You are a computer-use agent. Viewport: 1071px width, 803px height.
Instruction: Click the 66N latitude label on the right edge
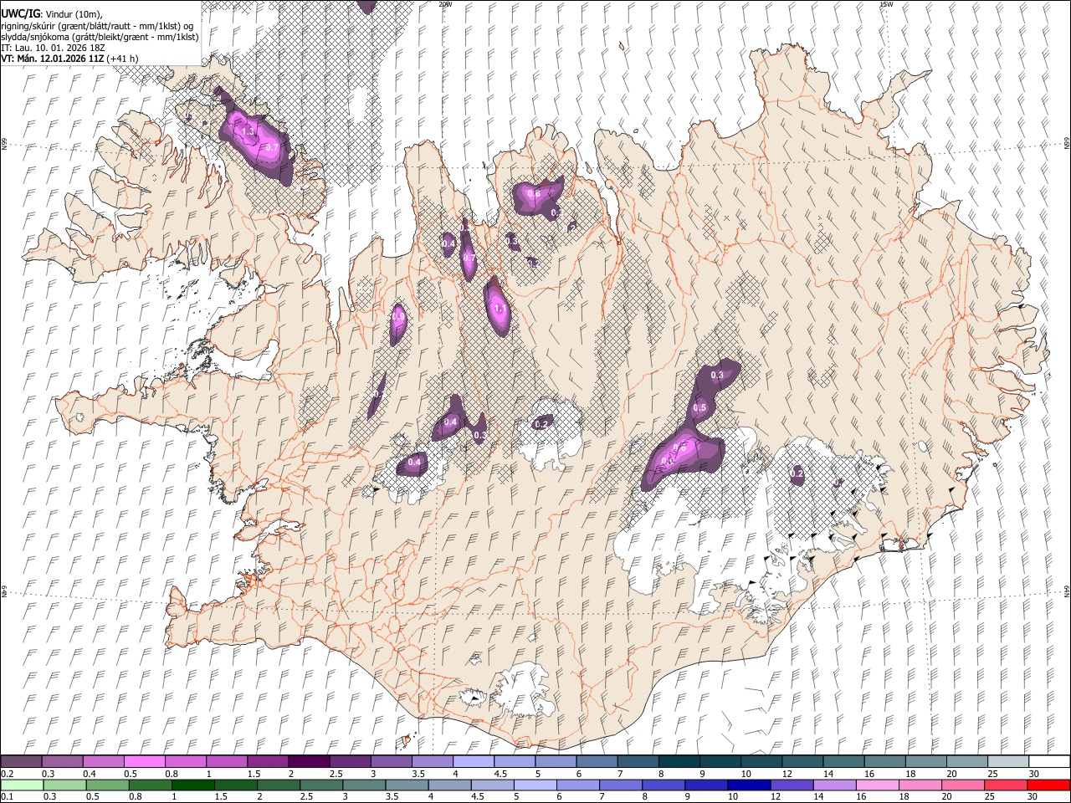coord(1067,144)
